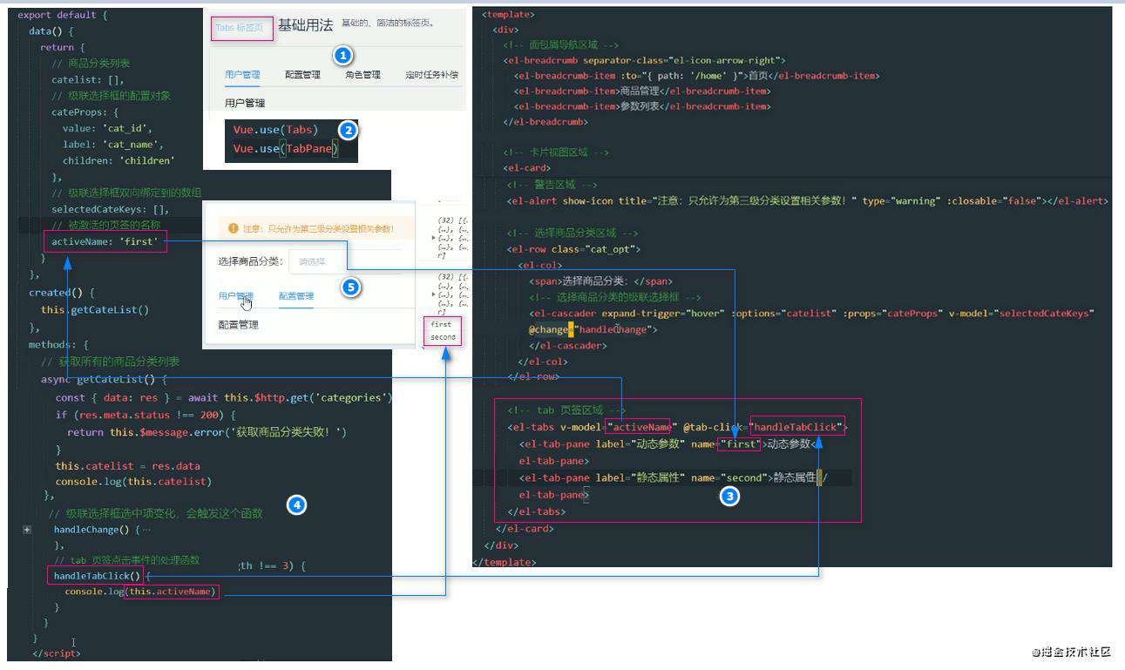Image resolution: width=1125 pixels, height=670 pixels.
Task: Click the $http.get('categories') line
Action: [x=224, y=397]
